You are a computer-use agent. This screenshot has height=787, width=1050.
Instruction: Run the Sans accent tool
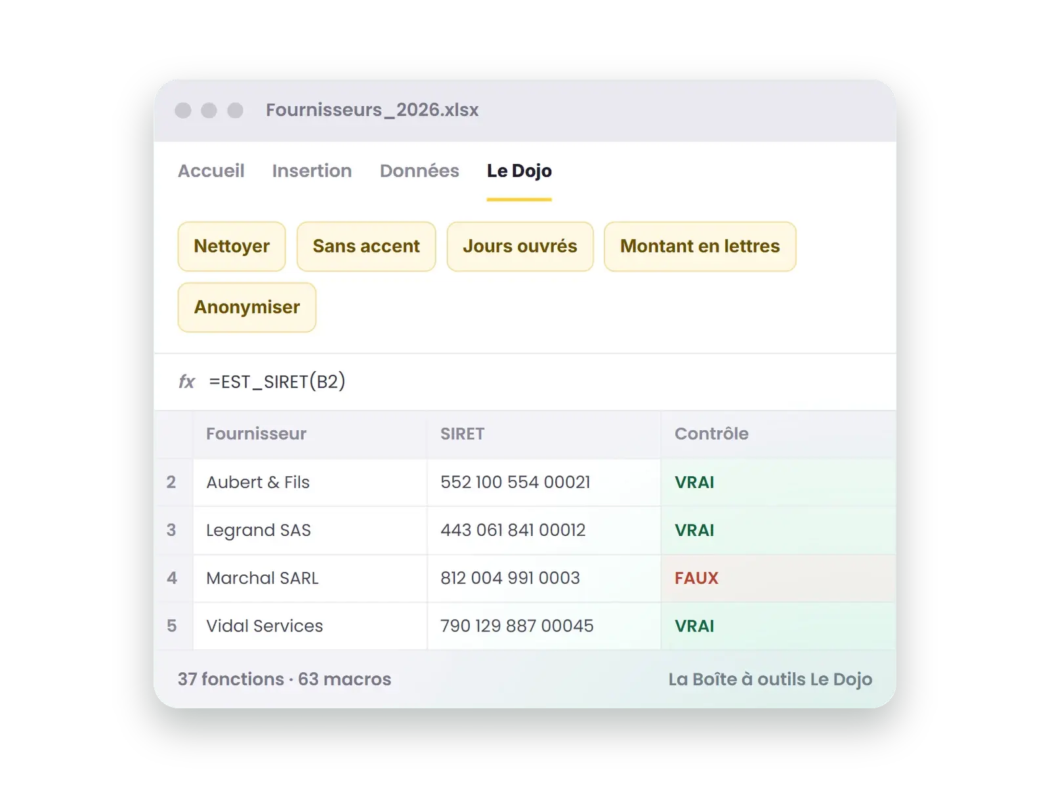(x=366, y=246)
